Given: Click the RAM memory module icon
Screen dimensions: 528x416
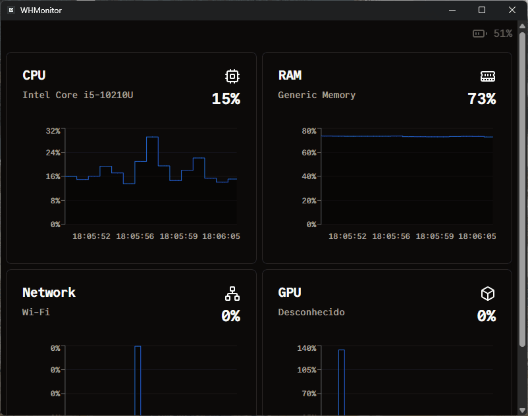Looking at the screenshot, I should coord(487,76).
